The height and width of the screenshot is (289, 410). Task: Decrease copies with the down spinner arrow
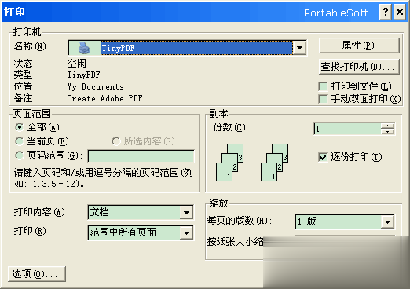[x=387, y=132]
